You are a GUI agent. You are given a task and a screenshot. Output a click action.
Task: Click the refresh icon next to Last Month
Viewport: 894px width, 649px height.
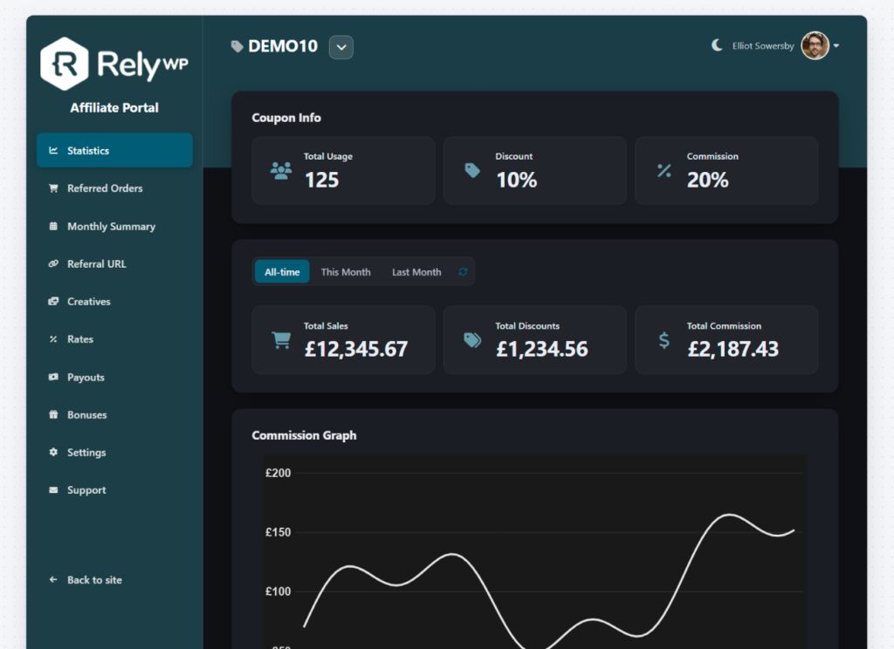pyautogui.click(x=463, y=272)
